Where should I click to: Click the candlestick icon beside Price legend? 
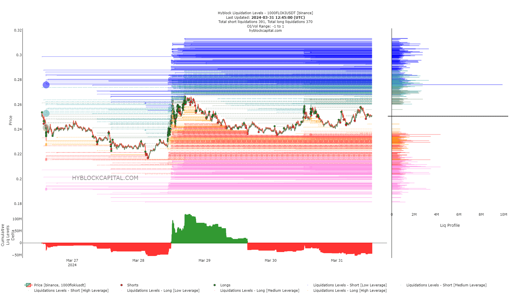28,285
